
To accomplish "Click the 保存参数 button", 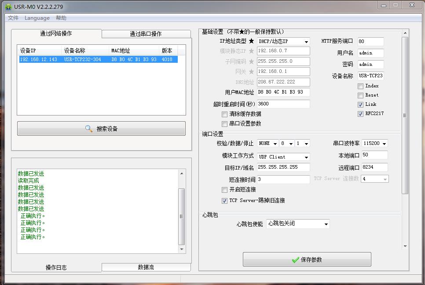I will tap(307, 260).
